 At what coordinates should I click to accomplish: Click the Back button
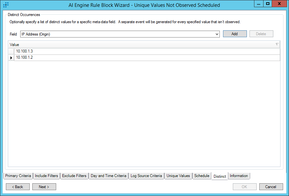tap(18, 187)
